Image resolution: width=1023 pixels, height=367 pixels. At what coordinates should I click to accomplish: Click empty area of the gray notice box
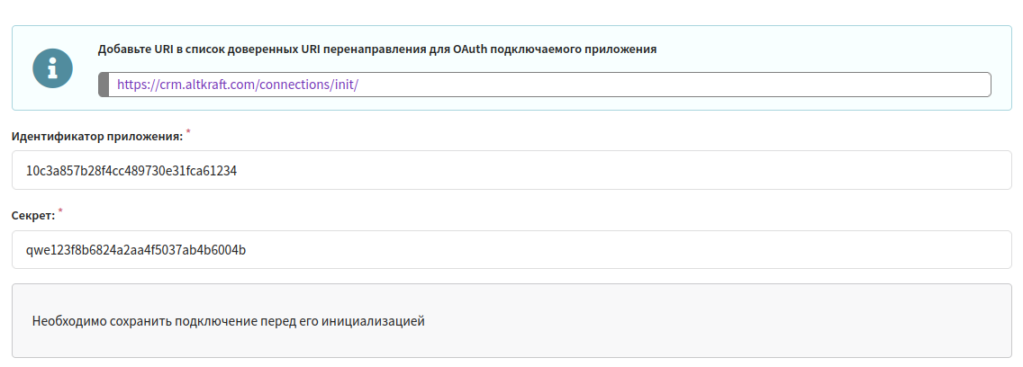click(x=720, y=320)
